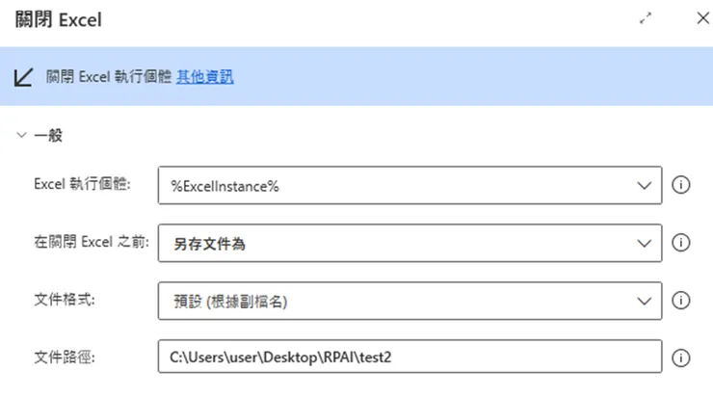Screen dimensions: 713x397
Task: Collapse the 一般 section chevron
Action: 21,135
